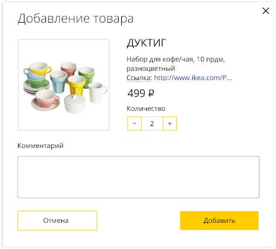Click the Набор для кофе/чая description
Image resolution: width=276 pixels, height=249 pixels.
[176, 64]
